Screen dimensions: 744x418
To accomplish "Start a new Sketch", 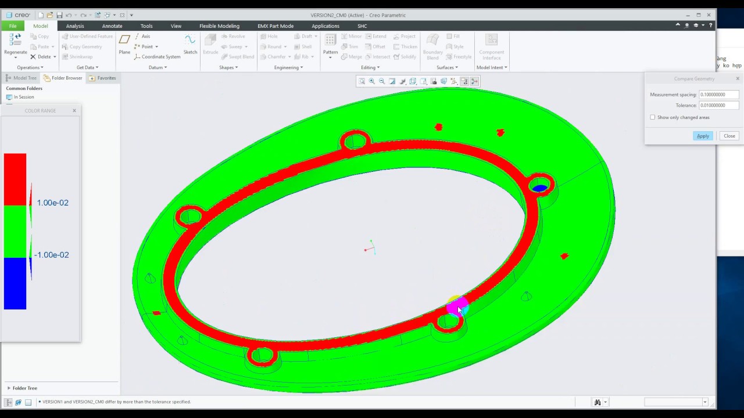I will [190, 44].
